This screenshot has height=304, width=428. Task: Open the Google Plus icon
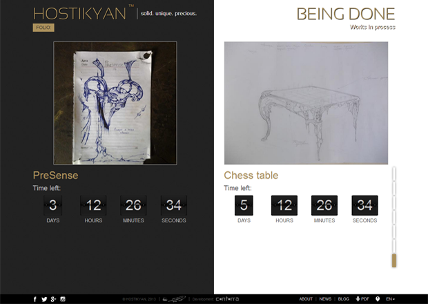(x=54, y=299)
